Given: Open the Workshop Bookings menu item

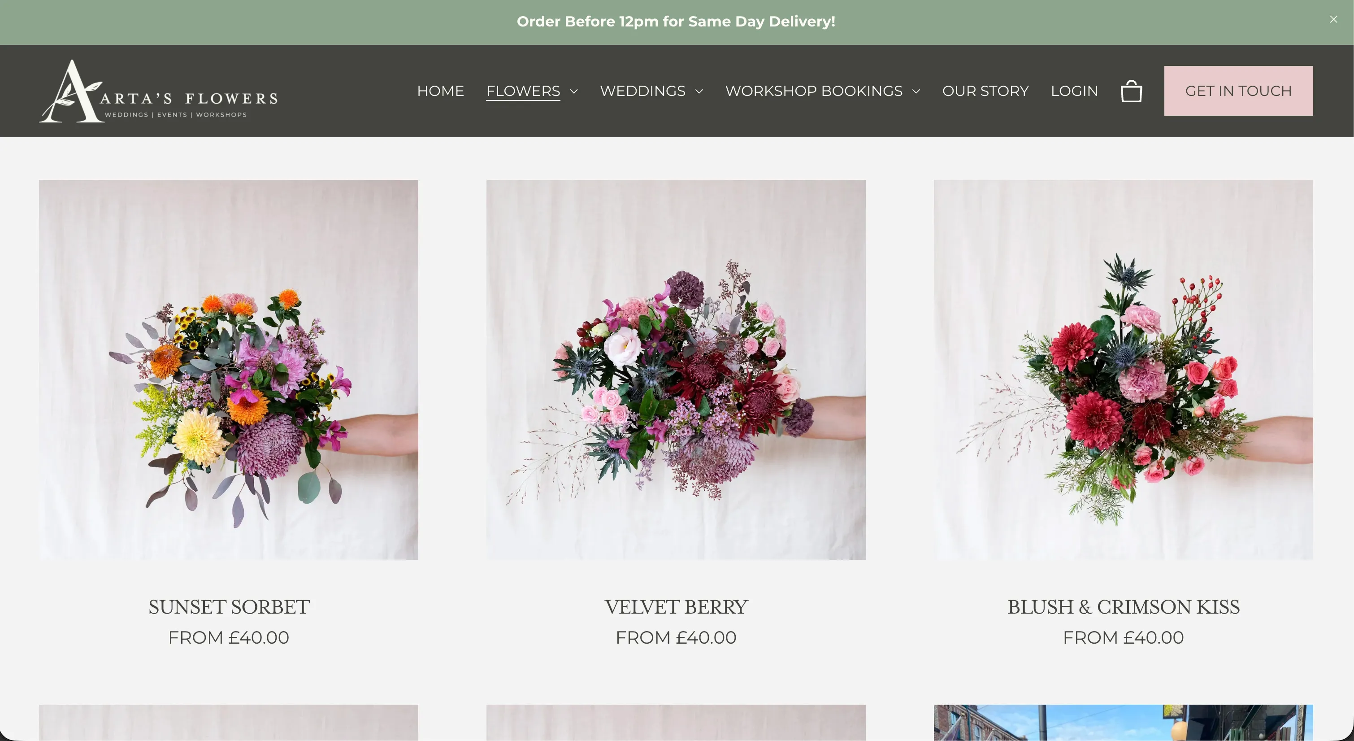Looking at the screenshot, I should (x=814, y=91).
